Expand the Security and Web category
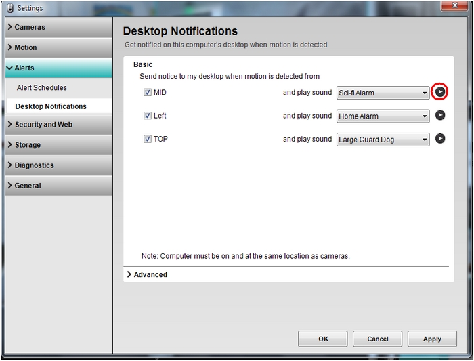 coord(58,125)
